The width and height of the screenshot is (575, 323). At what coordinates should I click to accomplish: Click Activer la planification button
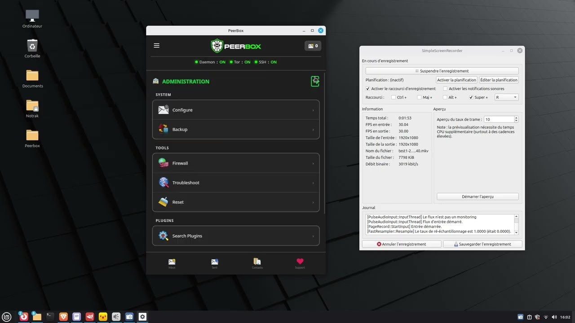pyautogui.click(x=456, y=80)
